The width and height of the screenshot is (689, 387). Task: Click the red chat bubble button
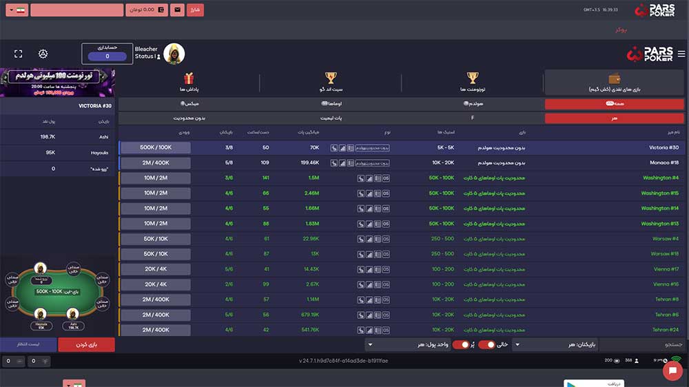click(672, 370)
